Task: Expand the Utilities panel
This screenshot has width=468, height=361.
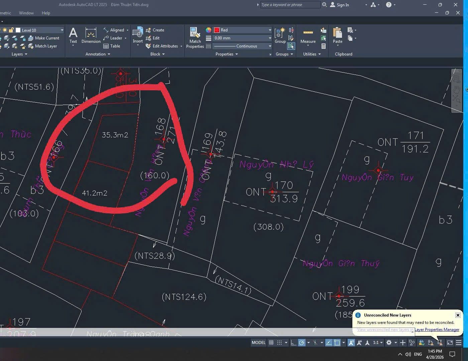Action: coord(312,54)
